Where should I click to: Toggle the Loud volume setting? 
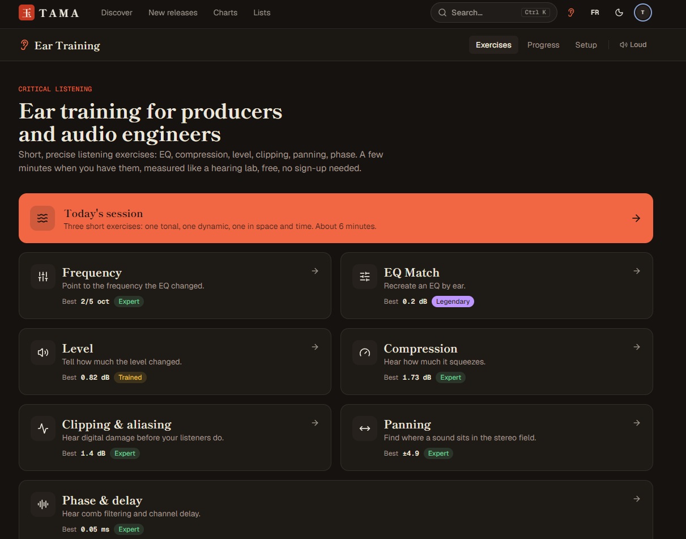[633, 45]
